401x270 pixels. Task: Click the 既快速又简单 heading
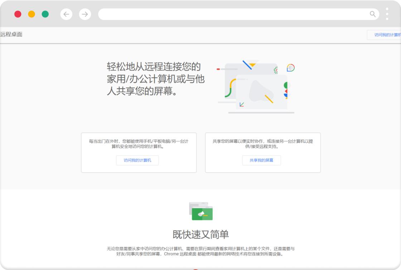pyautogui.click(x=200, y=234)
